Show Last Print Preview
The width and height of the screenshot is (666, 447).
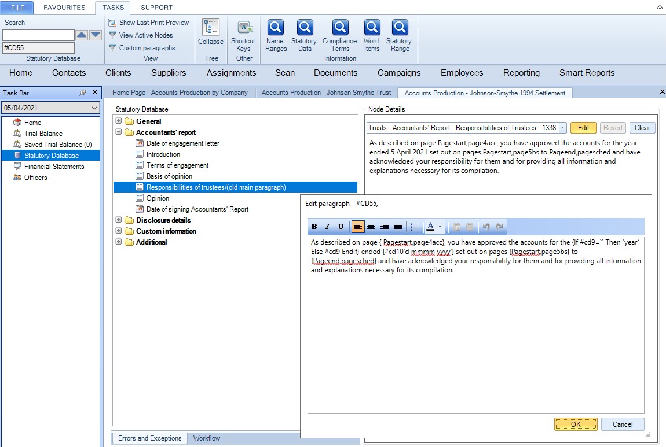coord(149,23)
